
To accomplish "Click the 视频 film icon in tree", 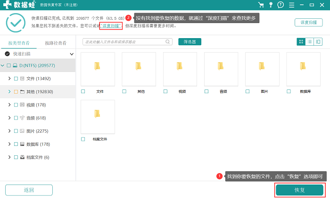I will coord(22,105).
